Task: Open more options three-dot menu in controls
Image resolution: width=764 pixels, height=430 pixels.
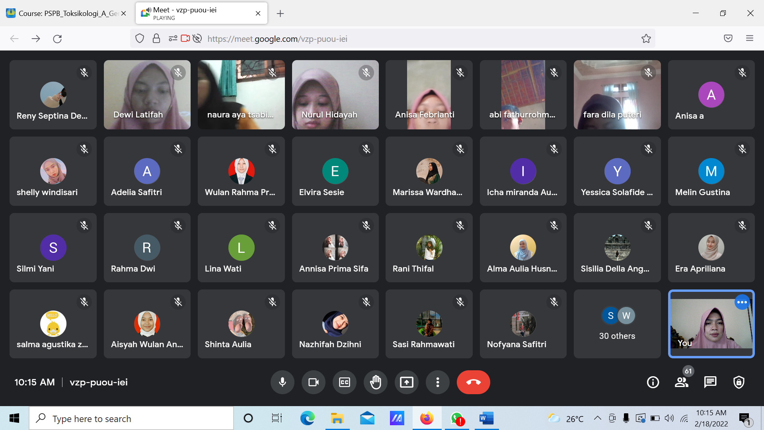Action: click(438, 382)
